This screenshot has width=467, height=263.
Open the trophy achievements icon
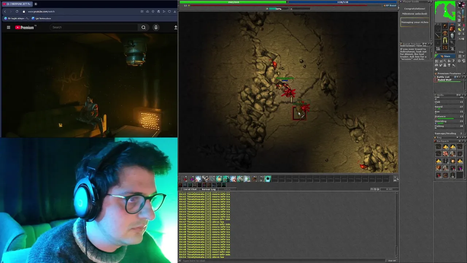point(449,65)
